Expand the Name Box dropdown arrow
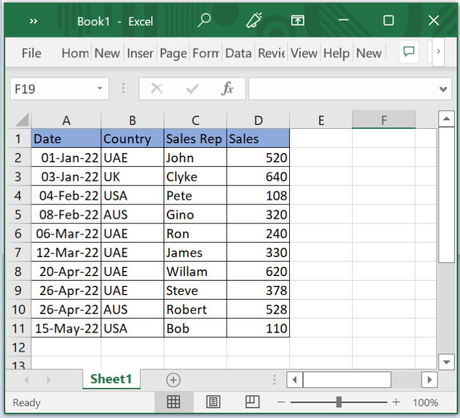The height and width of the screenshot is (418, 460). [x=100, y=89]
